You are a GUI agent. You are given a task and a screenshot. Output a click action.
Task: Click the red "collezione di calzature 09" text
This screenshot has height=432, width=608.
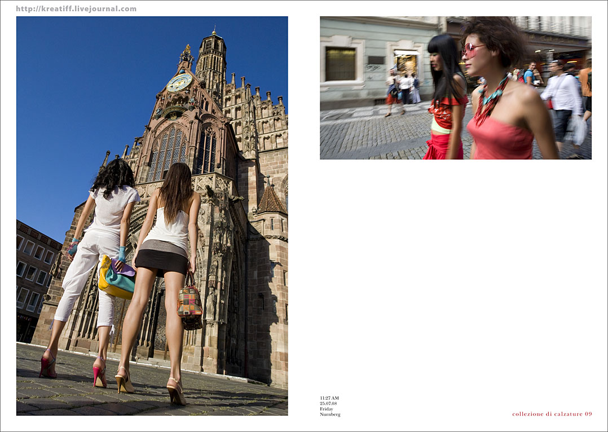point(552,414)
